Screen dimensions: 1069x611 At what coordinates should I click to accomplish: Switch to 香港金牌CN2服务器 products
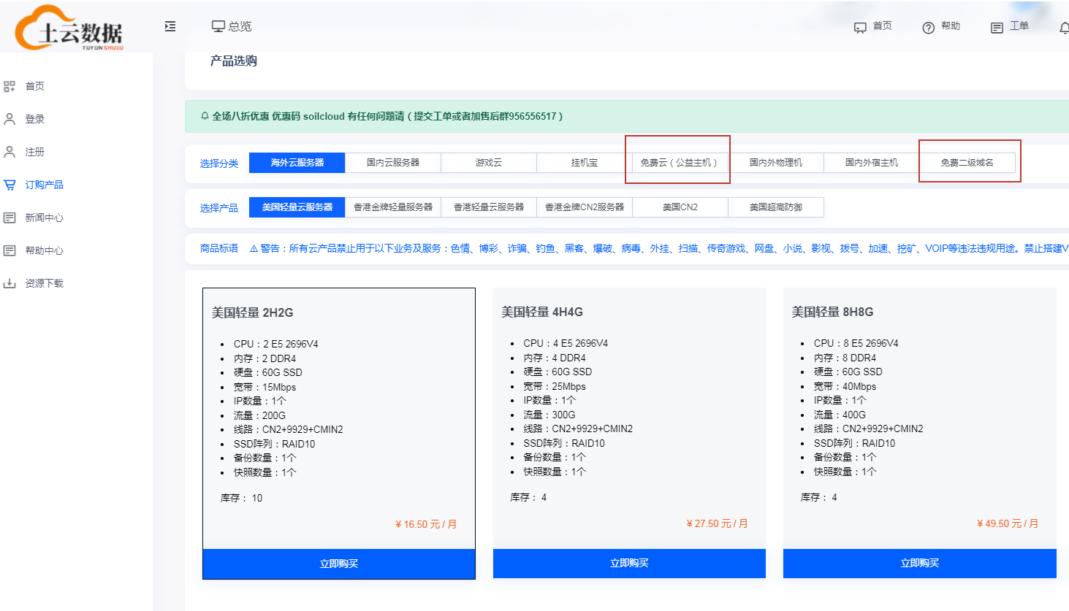[584, 207]
